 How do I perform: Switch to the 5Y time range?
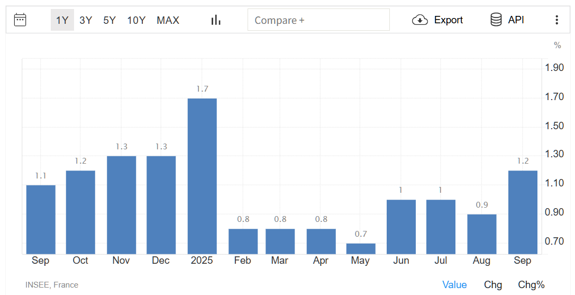(x=109, y=20)
